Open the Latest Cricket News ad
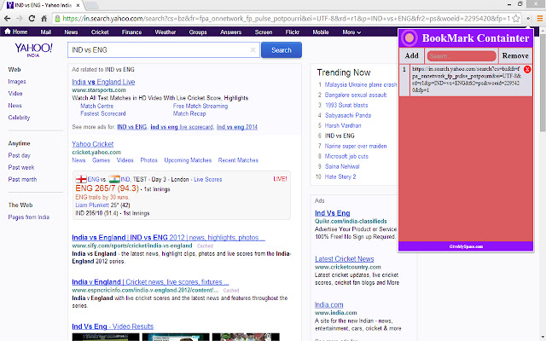 (x=345, y=259)
